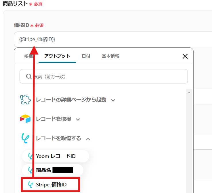Click the 価格ID input field

click(113, 40)
